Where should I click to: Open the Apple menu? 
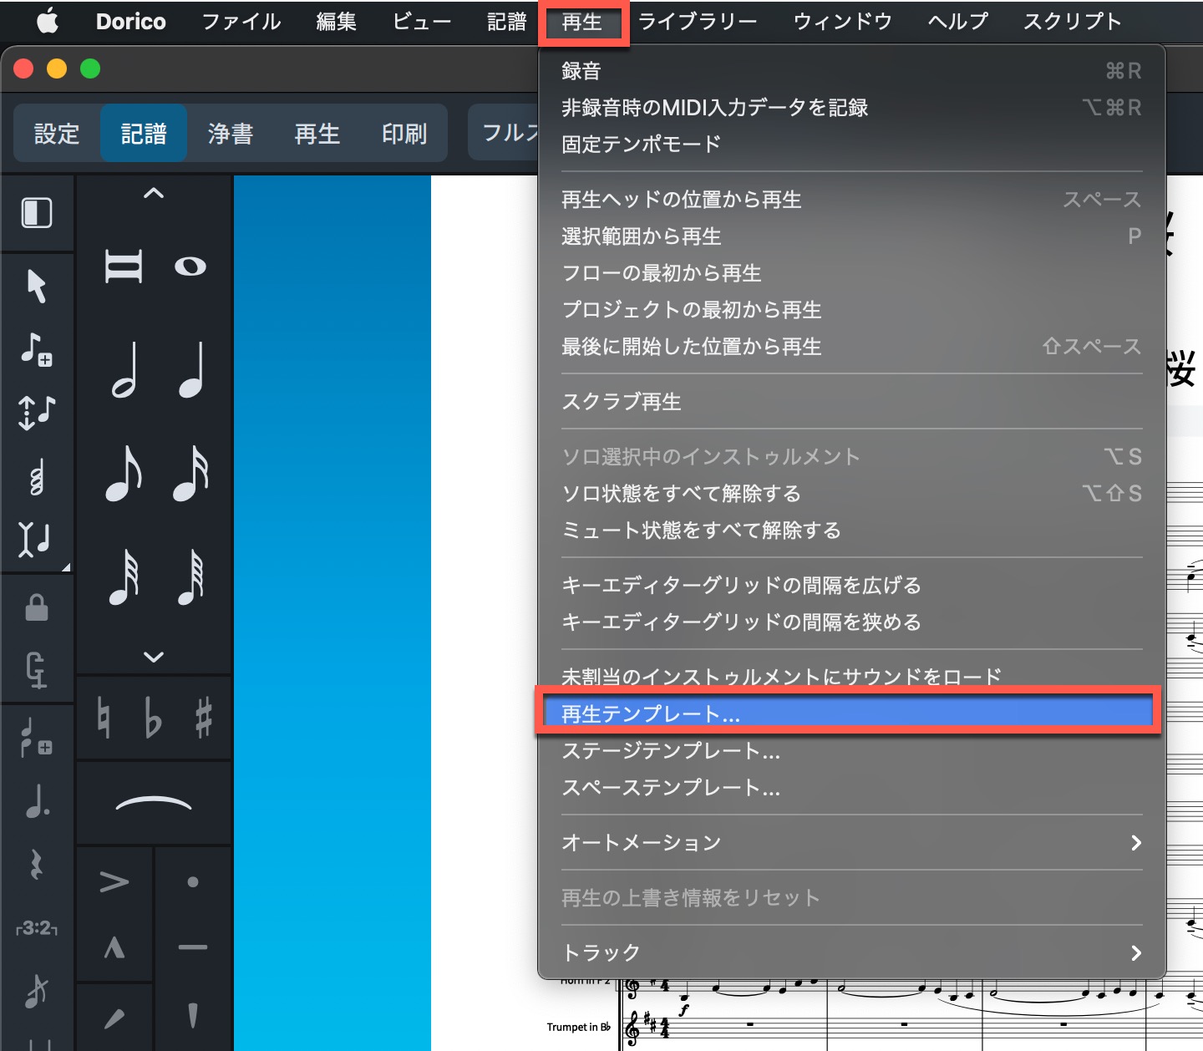[x=48, y=21]
